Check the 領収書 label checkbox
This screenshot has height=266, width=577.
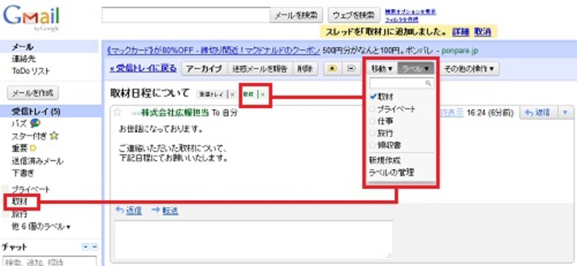pyautogui.click(x=373, y=145)
